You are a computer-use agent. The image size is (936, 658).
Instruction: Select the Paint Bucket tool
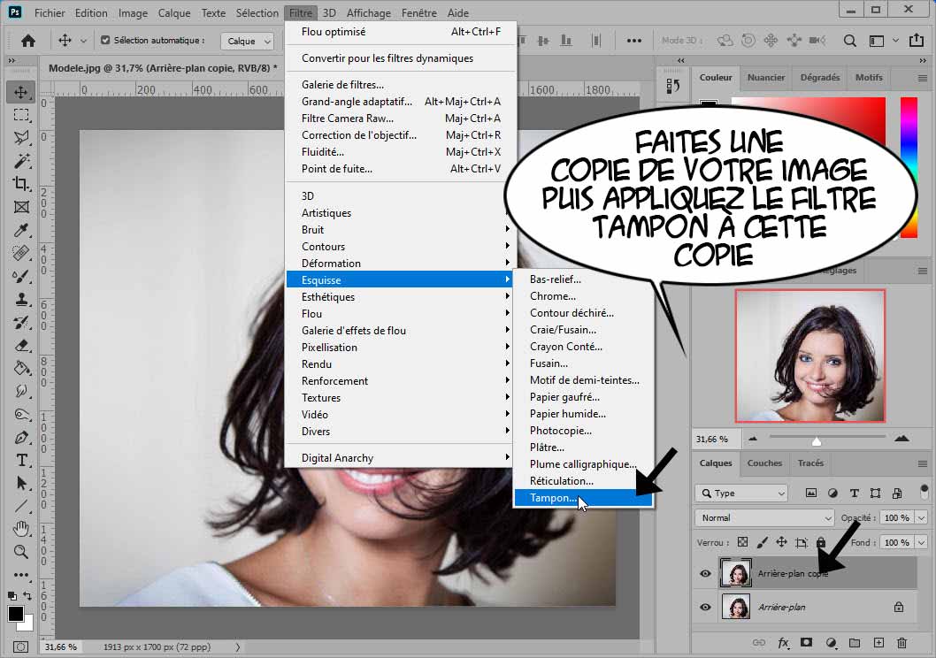point(21,368)
